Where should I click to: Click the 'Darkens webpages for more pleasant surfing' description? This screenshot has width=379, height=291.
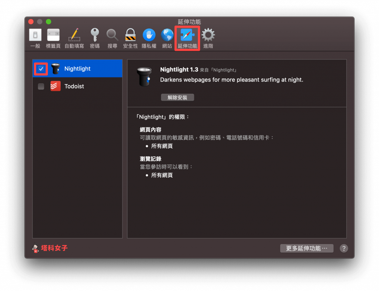coord(232,80)
